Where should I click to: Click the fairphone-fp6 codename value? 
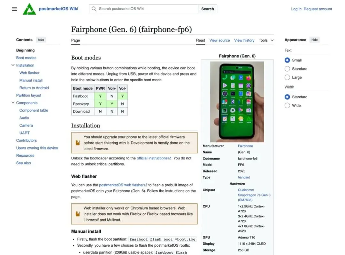[248, 159]
